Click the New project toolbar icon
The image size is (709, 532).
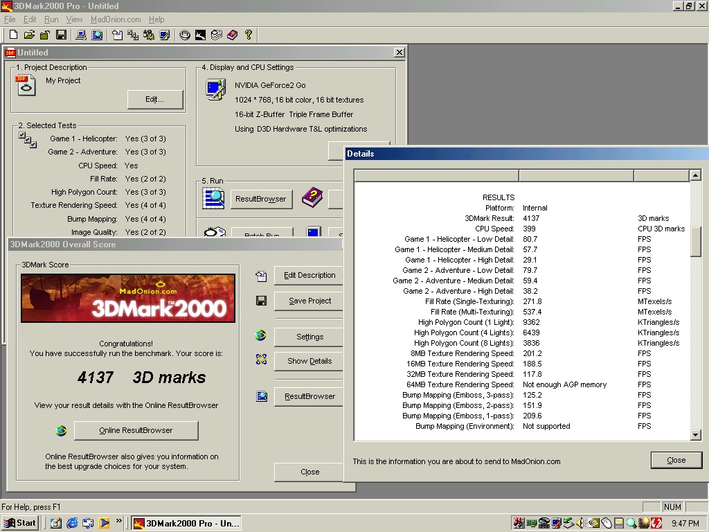[13, 35]
